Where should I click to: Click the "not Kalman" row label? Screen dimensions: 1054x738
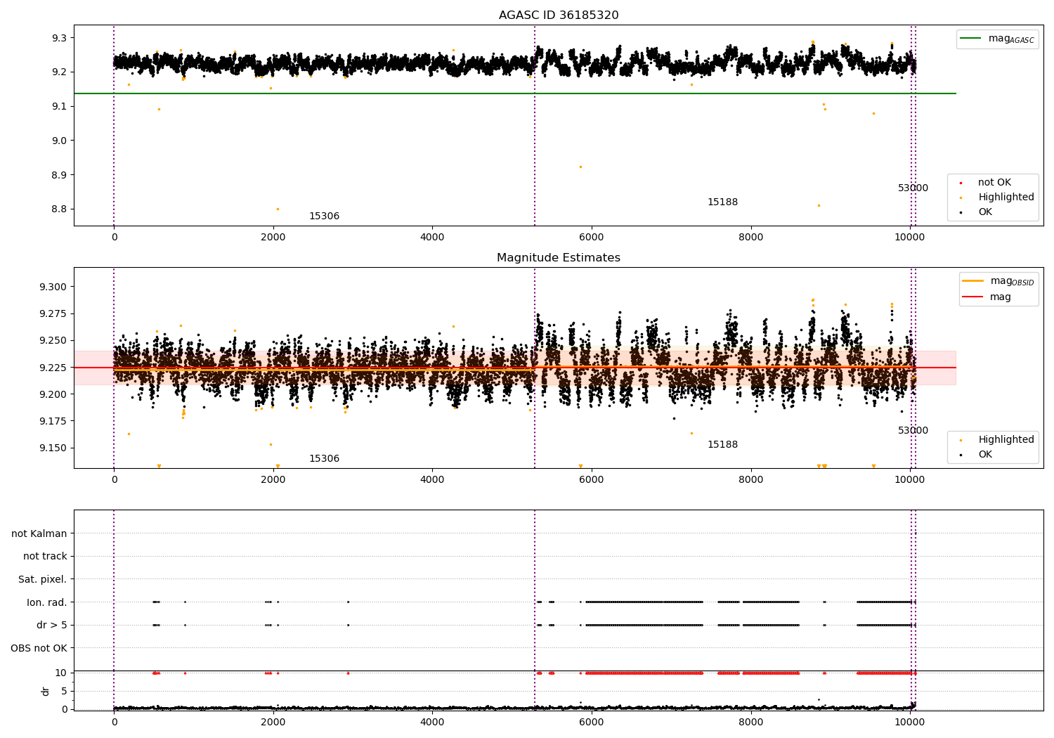coord(39,534)
